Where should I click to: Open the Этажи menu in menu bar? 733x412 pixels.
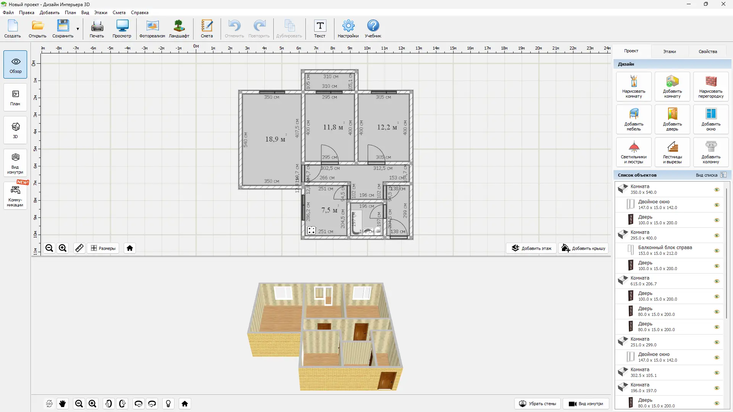tap(100, 13)
